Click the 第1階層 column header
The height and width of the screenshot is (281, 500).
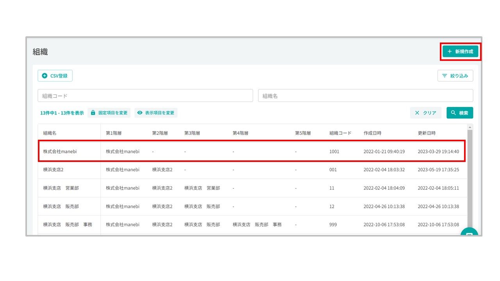click(x=114, y=133)
